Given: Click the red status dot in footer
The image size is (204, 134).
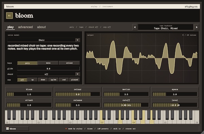Looking at the screenshot, I should click(x=66, y=129).
